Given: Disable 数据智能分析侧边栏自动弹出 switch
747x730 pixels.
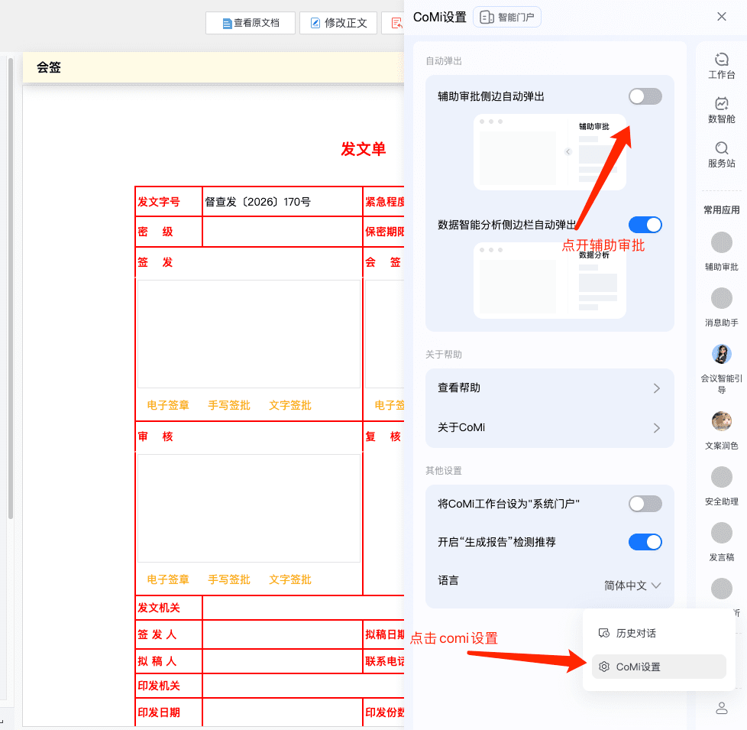Looking at the screenshot, I should pos(645,225).
